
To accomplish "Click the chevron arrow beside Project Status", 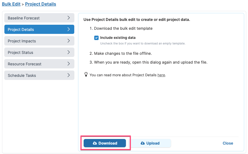I will point(69,52).
